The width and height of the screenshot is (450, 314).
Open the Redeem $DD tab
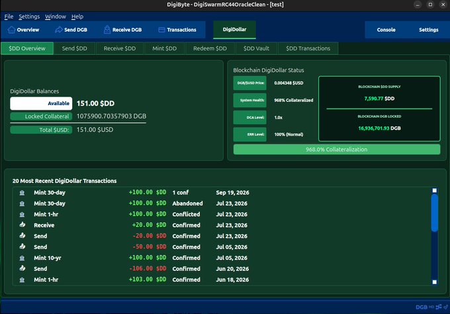tap(210, 48)
